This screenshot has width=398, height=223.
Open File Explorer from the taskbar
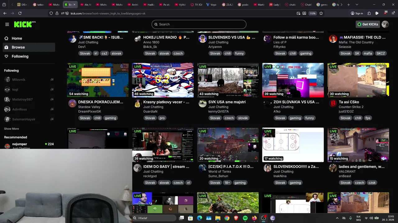tap(218, 218)
